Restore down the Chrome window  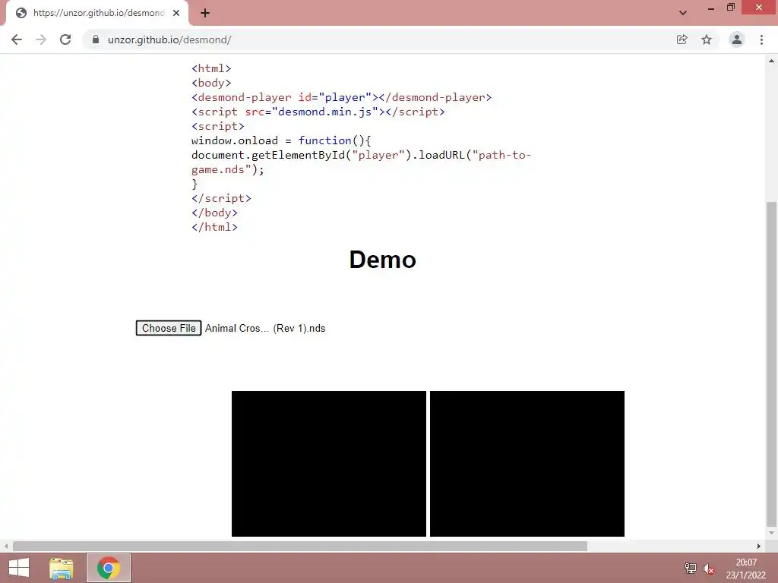click(x=731, y=8)
